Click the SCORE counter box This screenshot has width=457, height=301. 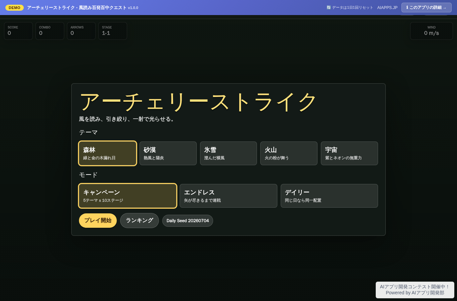pos(18,31)
